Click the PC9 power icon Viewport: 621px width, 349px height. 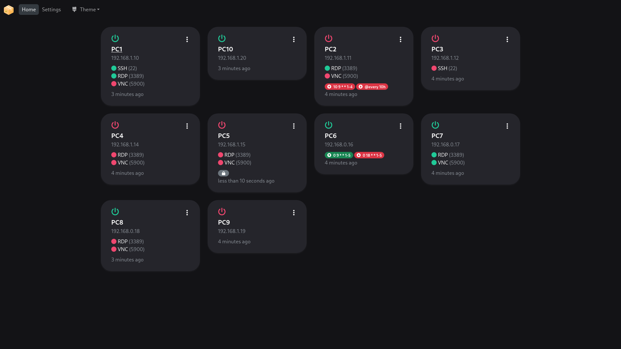[x=222, y=212]
